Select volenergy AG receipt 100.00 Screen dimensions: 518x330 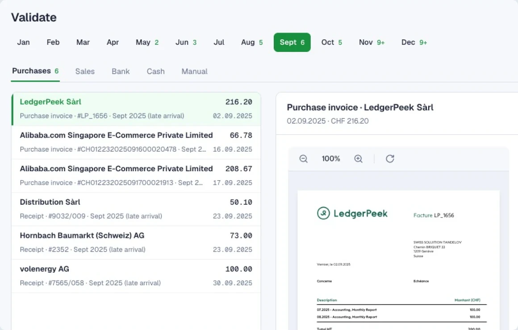[136, 276]
